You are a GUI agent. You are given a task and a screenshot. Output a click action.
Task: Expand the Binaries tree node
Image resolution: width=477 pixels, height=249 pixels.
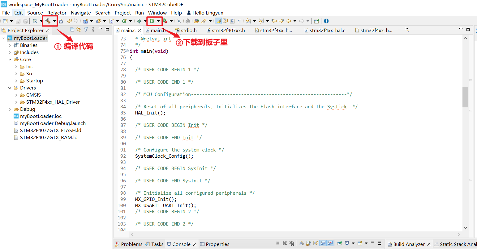coord(10,45)
